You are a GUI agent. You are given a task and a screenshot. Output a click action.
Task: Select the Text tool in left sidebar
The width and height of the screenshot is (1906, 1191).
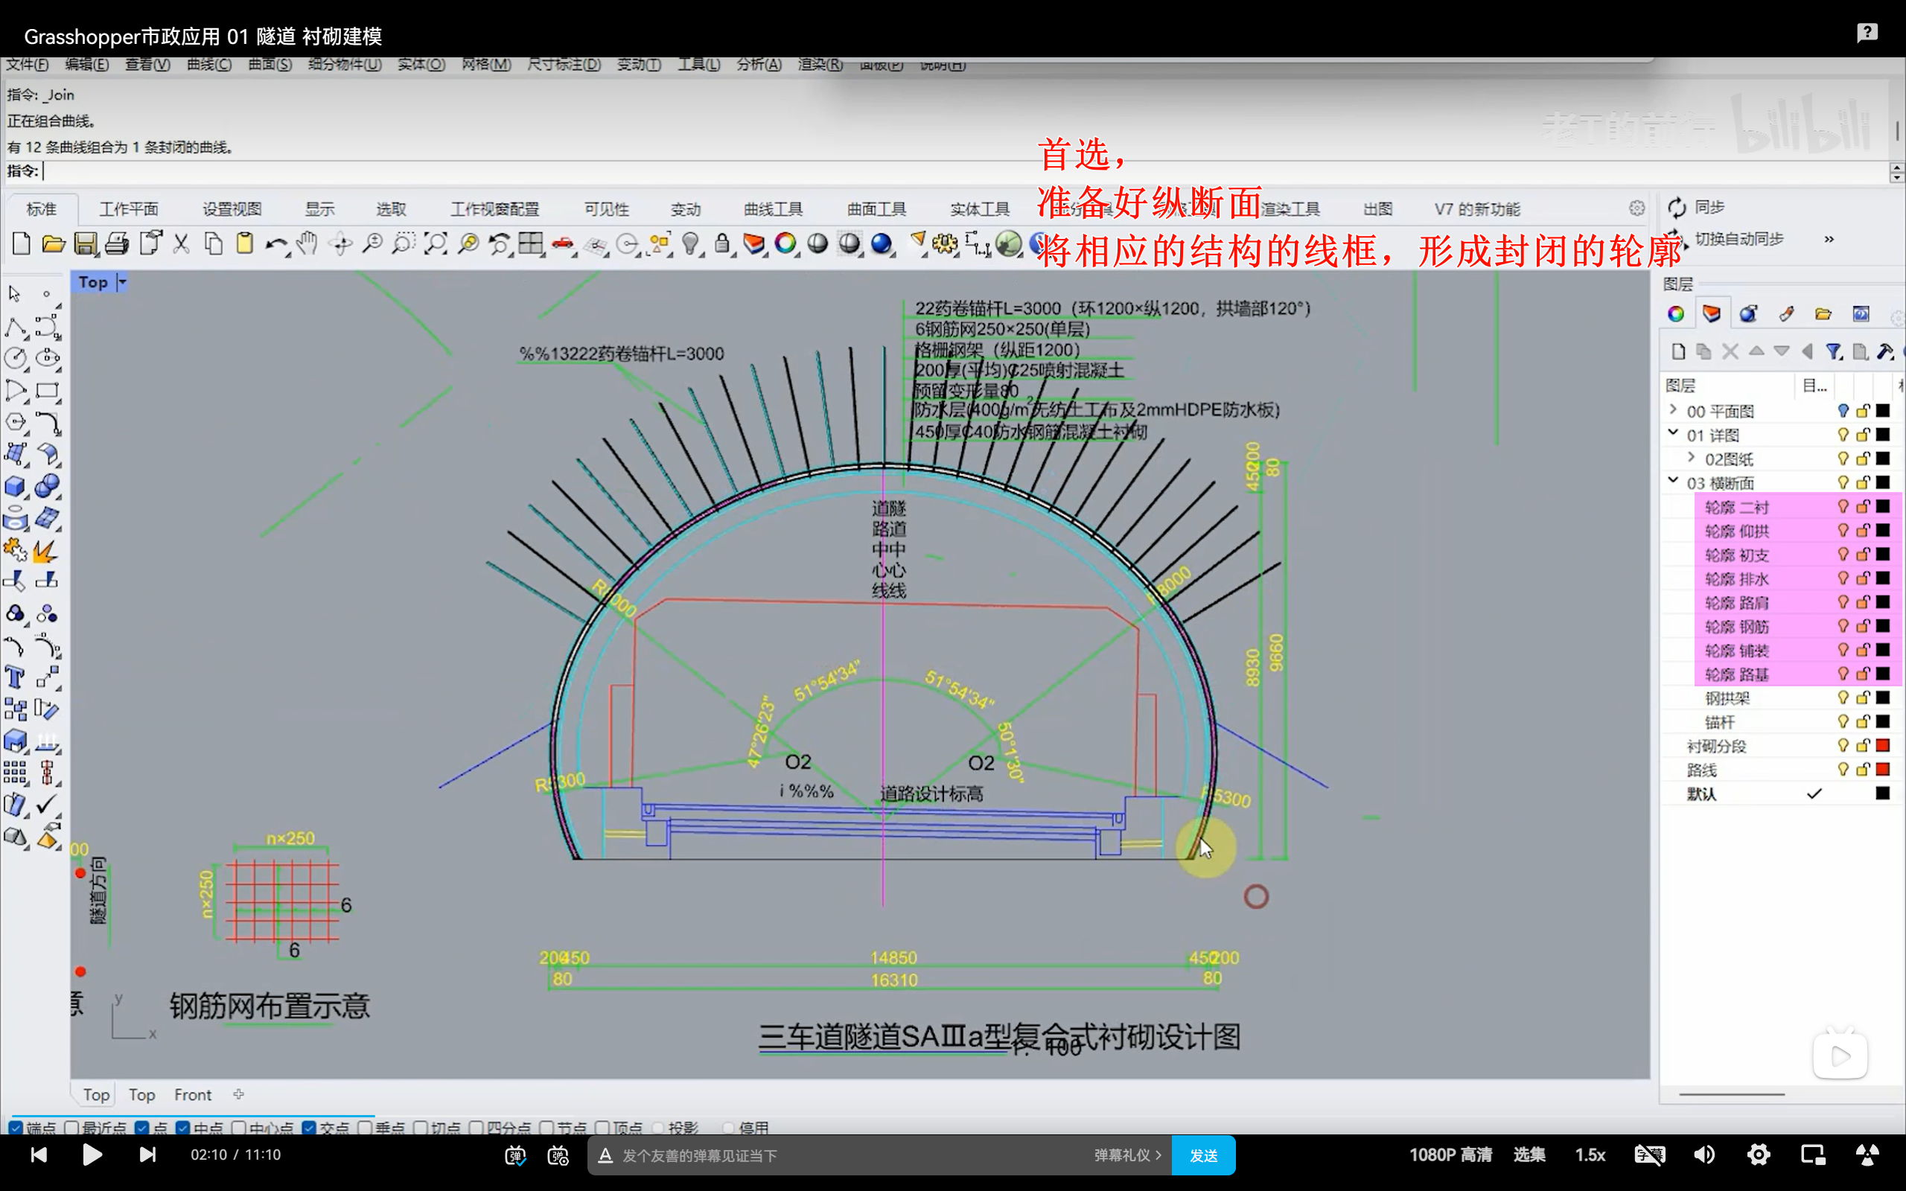click(15, 677)
